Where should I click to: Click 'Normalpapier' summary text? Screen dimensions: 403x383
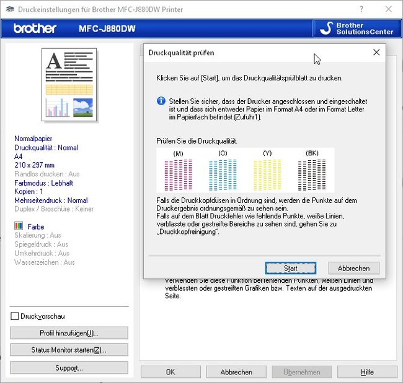tap(33, 139)
